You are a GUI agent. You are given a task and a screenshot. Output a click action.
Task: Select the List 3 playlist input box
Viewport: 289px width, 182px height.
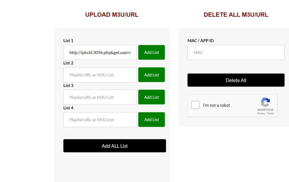(x=100, y=97)
